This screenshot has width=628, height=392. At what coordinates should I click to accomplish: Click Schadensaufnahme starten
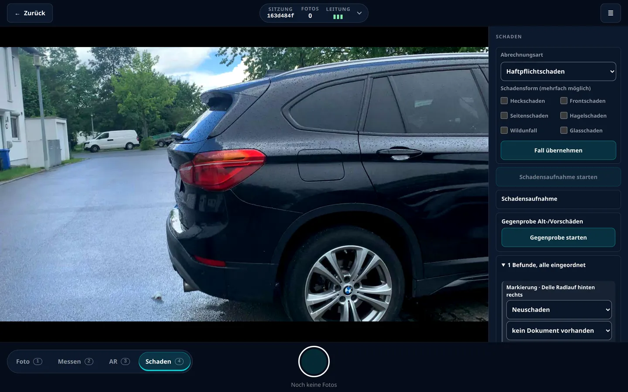[558, 177]
